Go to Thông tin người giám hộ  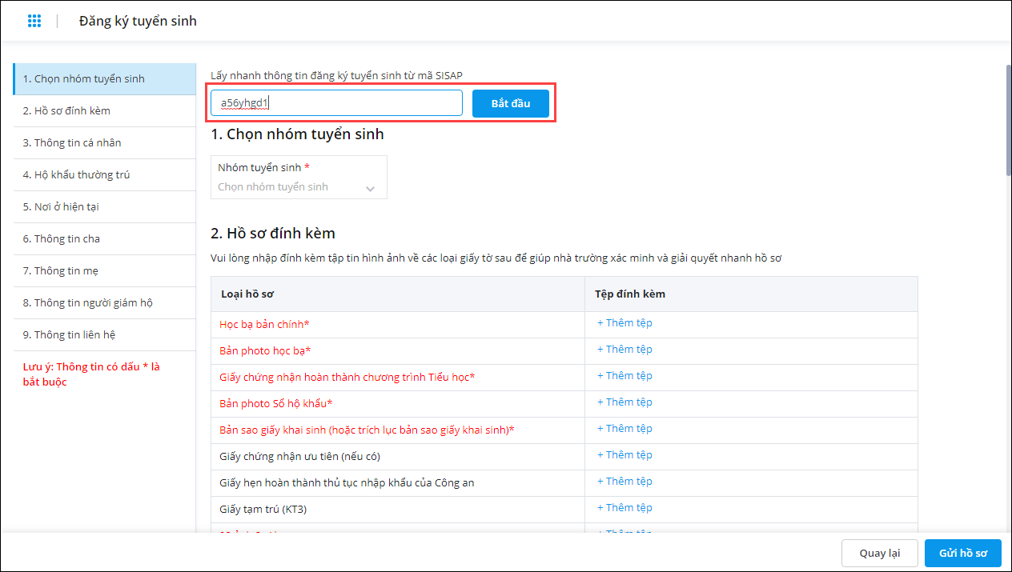pos(105,302)
